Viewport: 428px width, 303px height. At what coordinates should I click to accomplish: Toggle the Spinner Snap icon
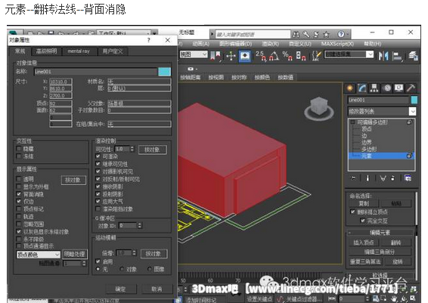[x=301, y=56]
